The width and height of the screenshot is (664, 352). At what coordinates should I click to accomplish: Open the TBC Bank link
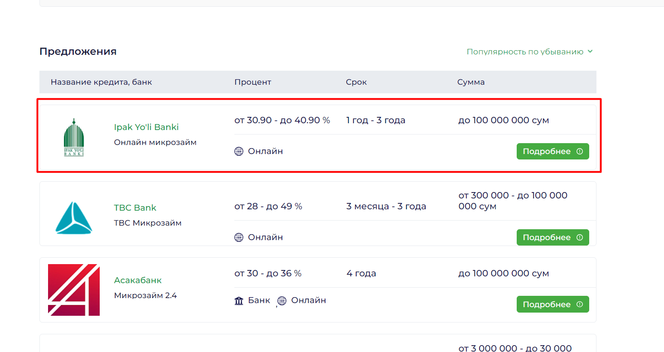(135, 208)
